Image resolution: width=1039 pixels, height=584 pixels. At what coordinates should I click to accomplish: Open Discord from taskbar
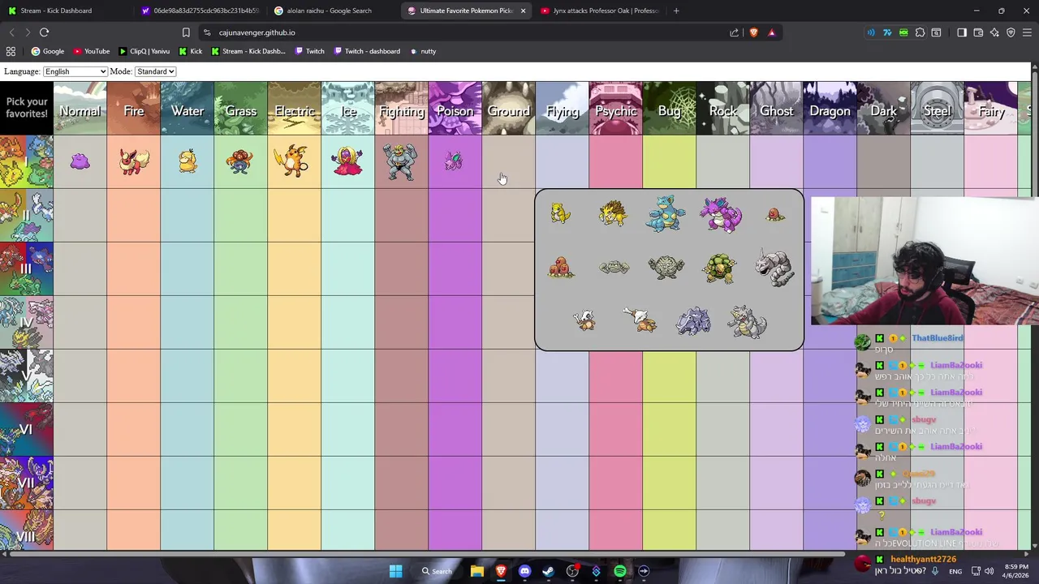tap(524, 571)
